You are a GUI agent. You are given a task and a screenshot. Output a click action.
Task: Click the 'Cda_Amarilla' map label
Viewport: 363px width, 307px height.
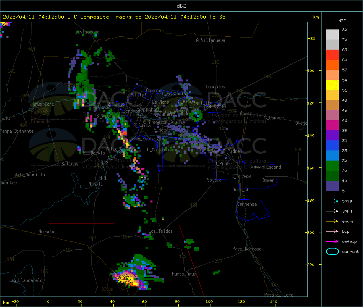coord(30,175)
